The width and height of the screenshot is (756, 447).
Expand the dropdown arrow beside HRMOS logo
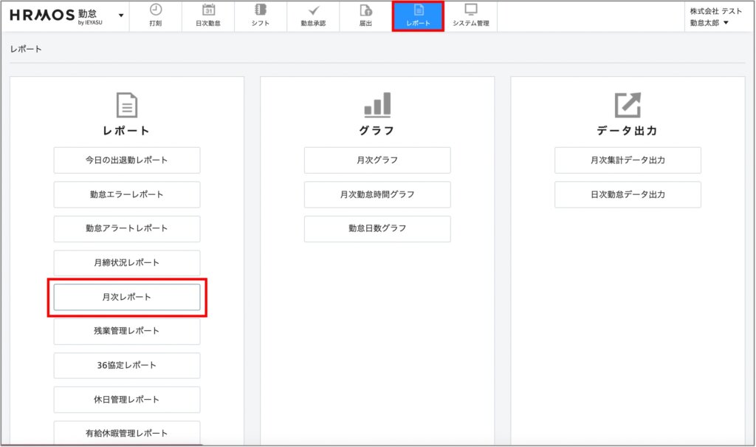[121, 16]
